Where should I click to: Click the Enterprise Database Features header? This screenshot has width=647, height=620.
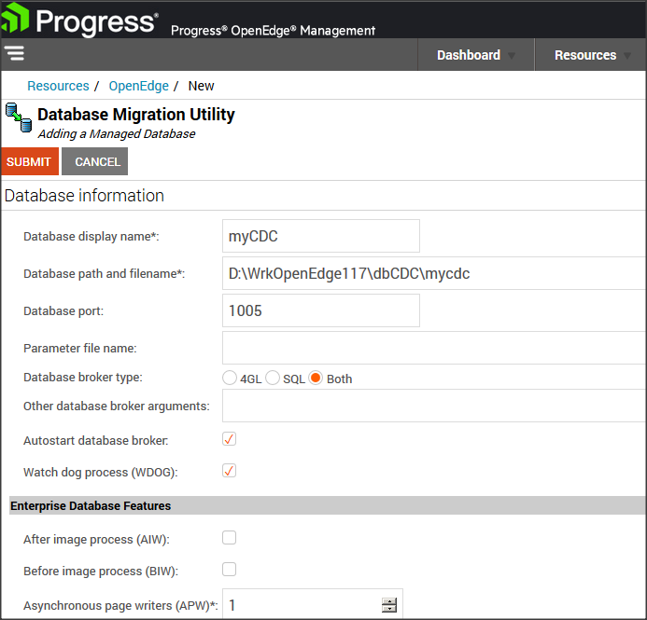[328, 505]
